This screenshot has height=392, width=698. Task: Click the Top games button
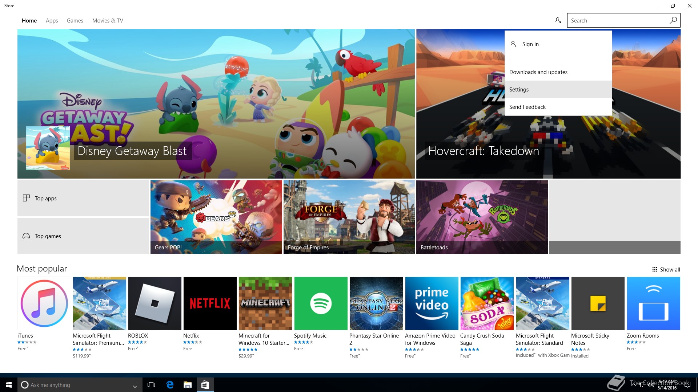pyautogui.click(x=83, y=236)
